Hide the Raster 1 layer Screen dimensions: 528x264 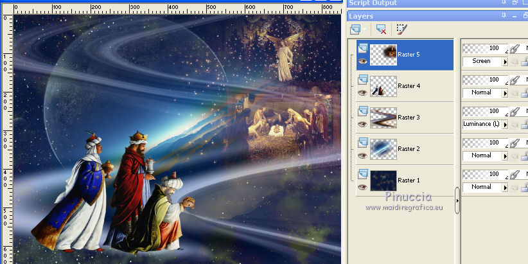click(x=363, y=187)
